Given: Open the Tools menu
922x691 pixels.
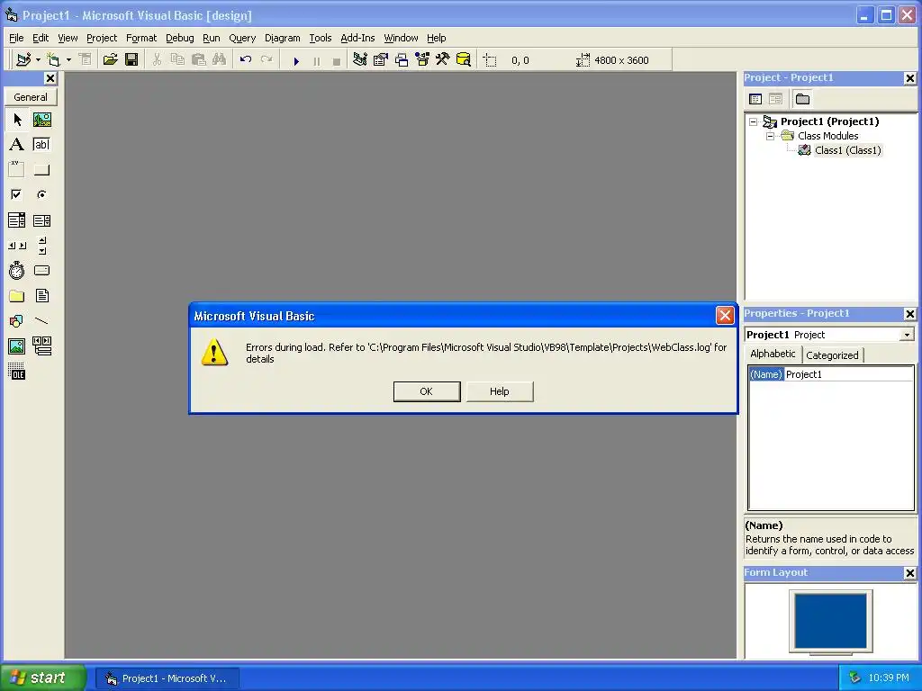Looking at the screenshot, I should click(321, 38).
